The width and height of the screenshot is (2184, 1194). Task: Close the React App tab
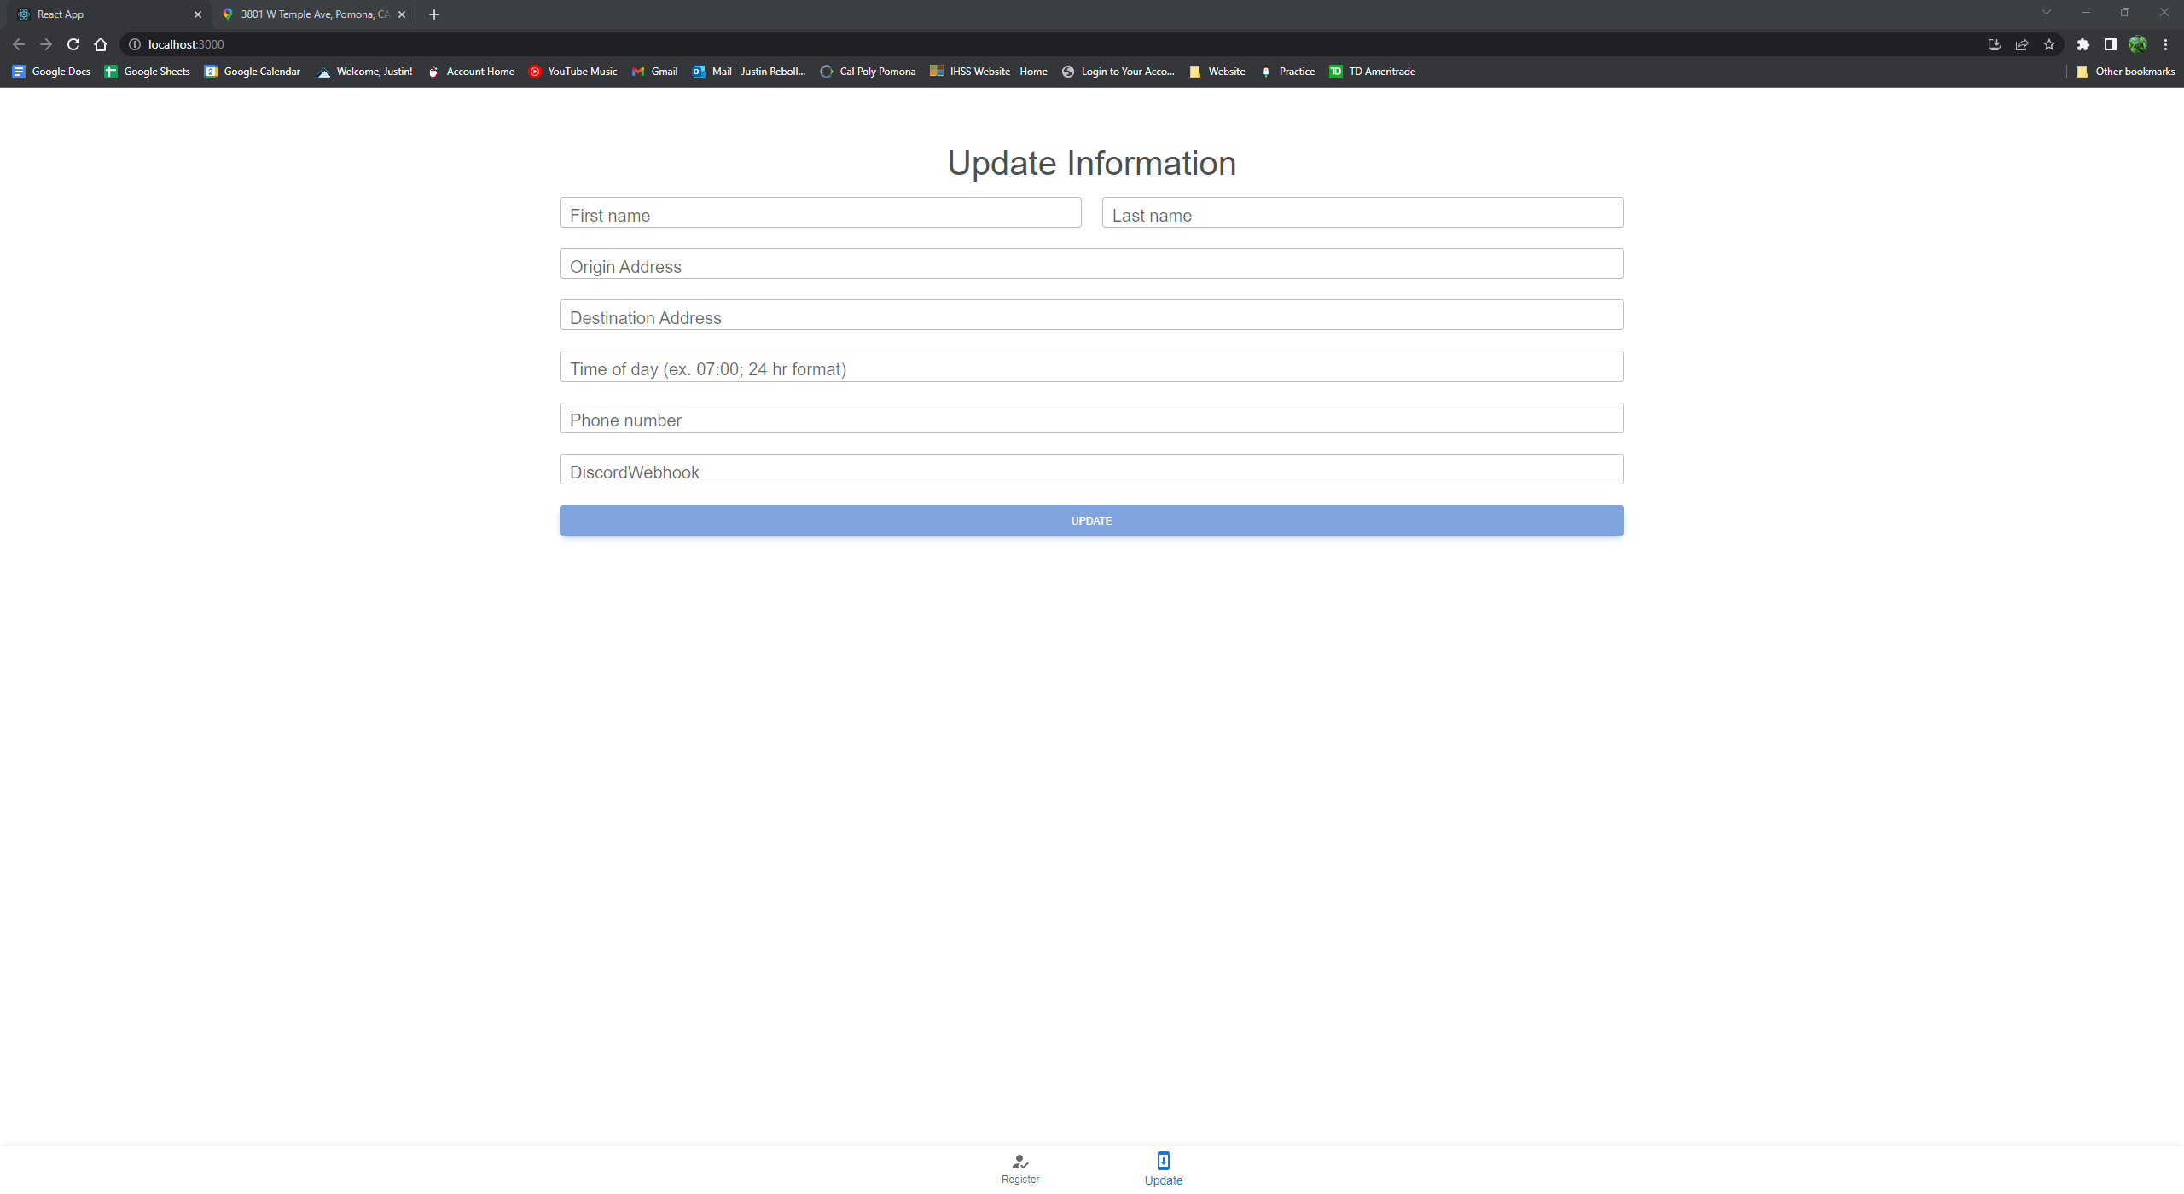pyautogui.click(x=198, y=14)
